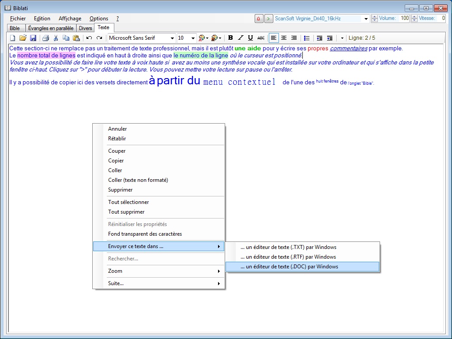
Task: Start reading aloud with the ">" button
Action: 268,19
